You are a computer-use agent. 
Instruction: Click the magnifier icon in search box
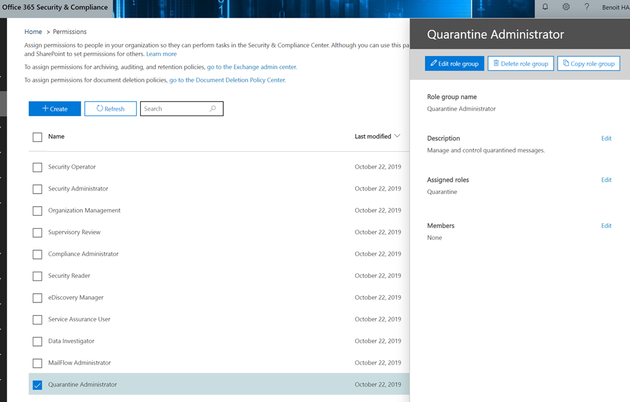pos(213,109)
